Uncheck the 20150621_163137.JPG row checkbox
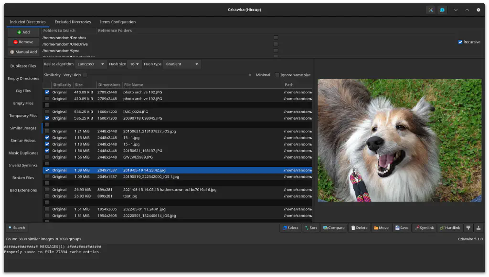Screen dimensions: 489x277 click(x=46, y=150)
